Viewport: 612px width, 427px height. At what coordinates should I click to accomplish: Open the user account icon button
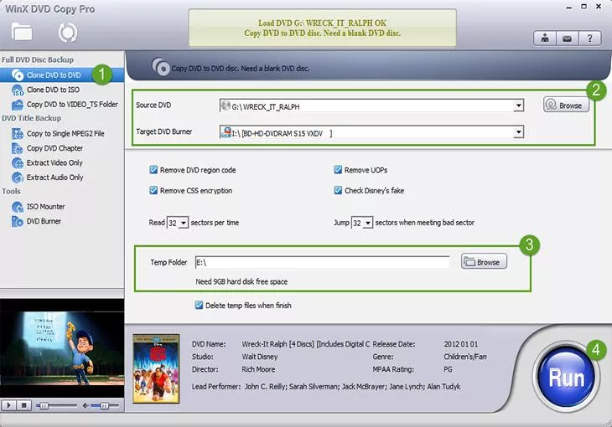[x=544, y=39]
